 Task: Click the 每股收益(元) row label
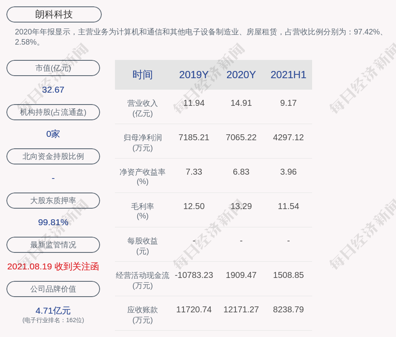pos(143,246)
